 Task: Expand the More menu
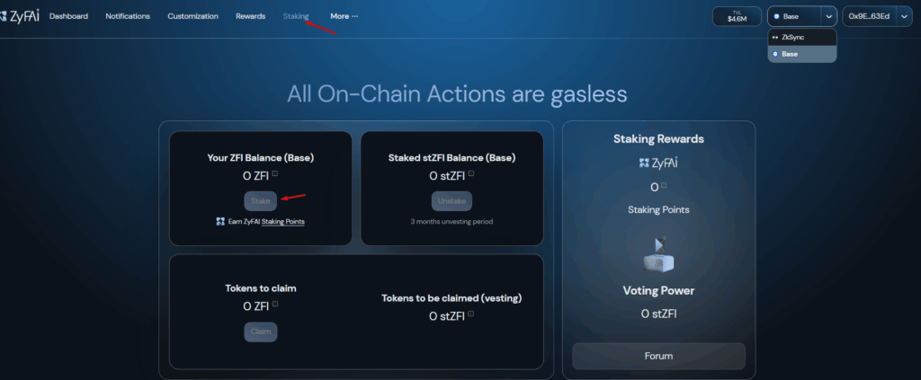pos(344,16)
